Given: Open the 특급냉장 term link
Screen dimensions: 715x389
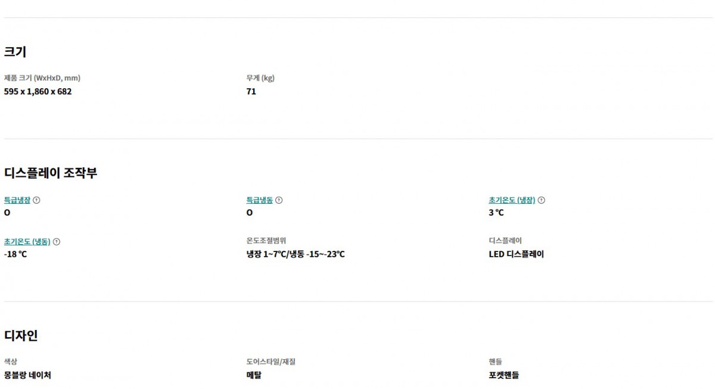Looking at the screenshot, I should tap(17, 200).
